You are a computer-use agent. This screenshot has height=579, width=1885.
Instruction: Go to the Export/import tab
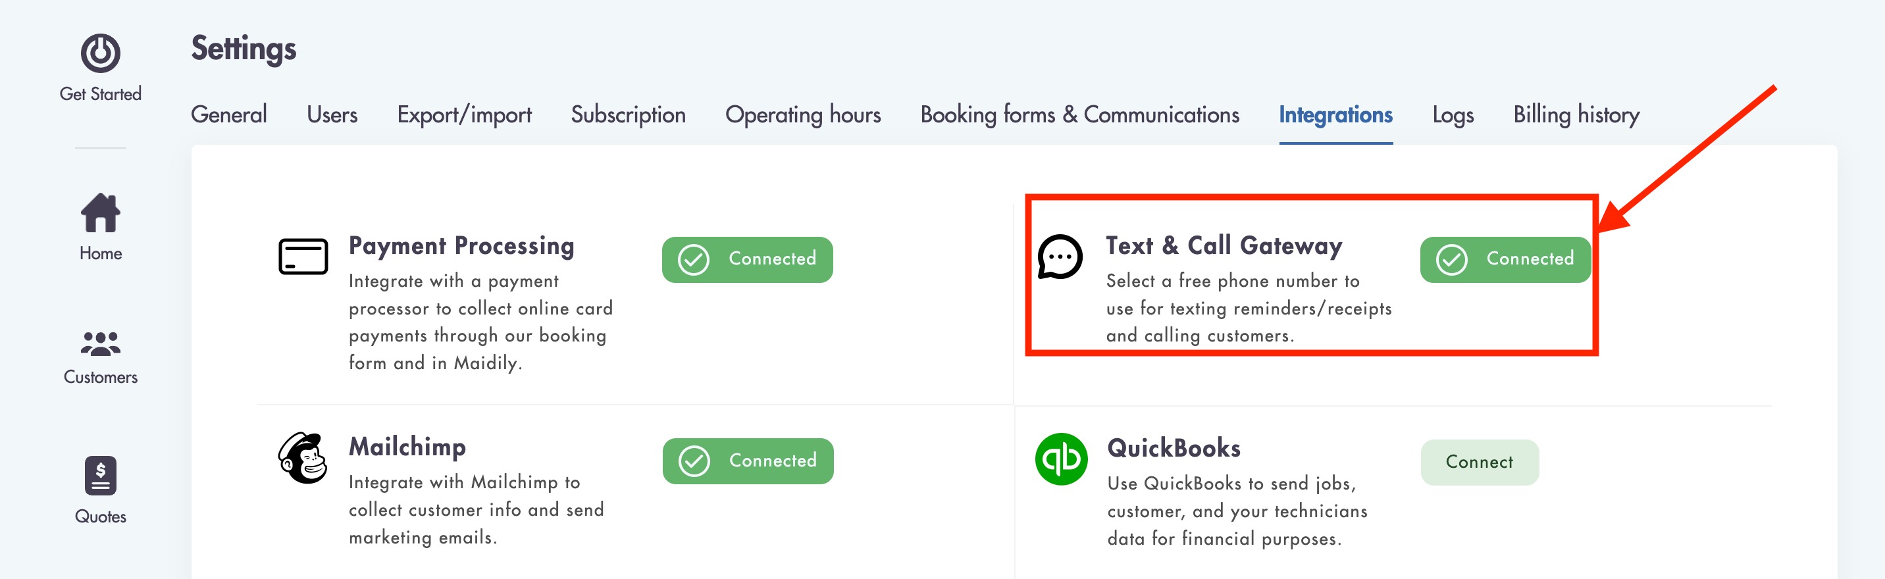(x=464, y=114)
